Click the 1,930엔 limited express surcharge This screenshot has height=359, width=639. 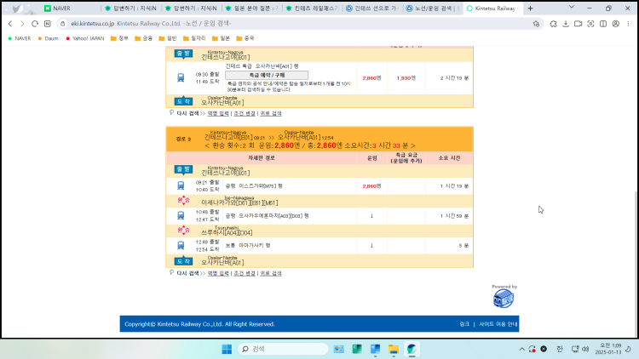pyautogui.click(x=406, y=78)
